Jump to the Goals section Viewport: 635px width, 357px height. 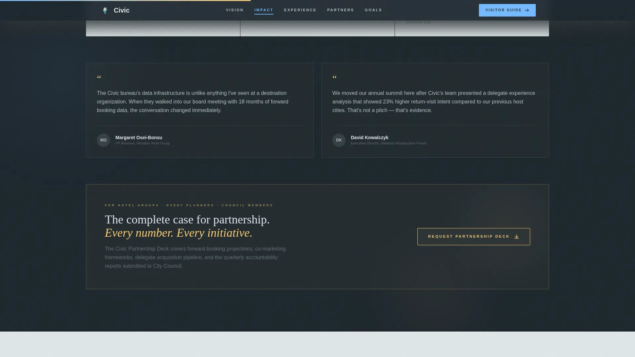(x=373, y=10)
